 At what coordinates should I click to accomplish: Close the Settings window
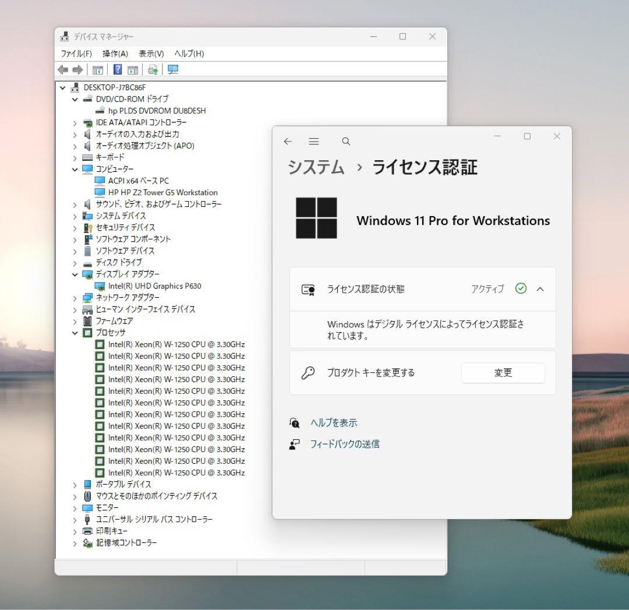pyautogui.click(x=557, y=136)
